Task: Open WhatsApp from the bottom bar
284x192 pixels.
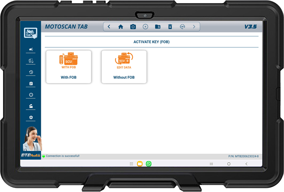Action: pos(149,164)
